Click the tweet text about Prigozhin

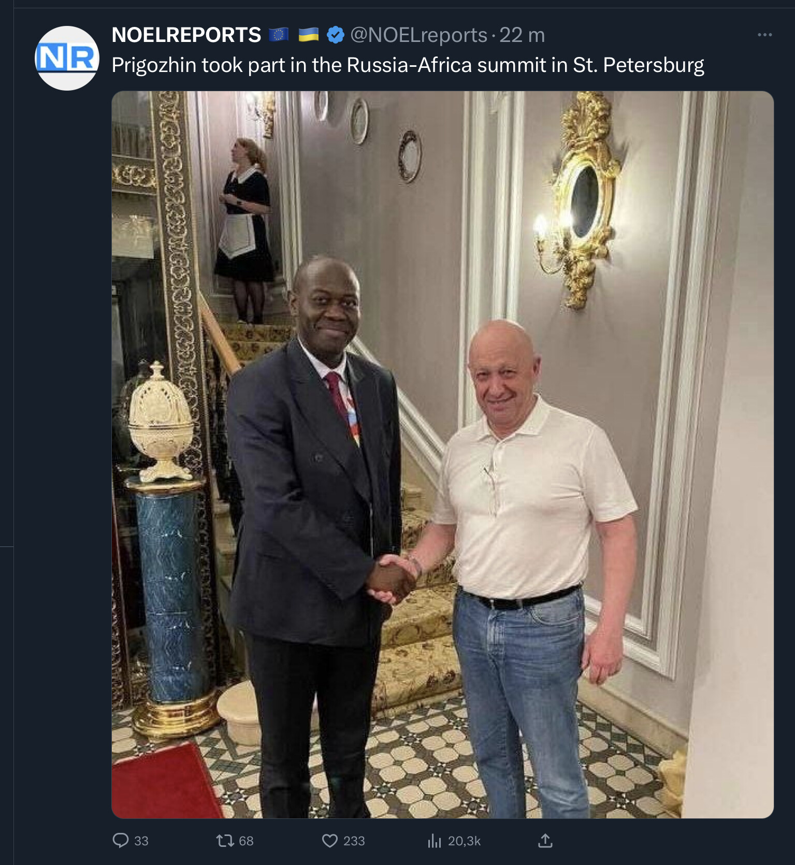408,65
